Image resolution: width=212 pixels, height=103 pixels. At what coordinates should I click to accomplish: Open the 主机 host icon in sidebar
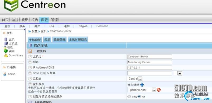click(6, 39)
